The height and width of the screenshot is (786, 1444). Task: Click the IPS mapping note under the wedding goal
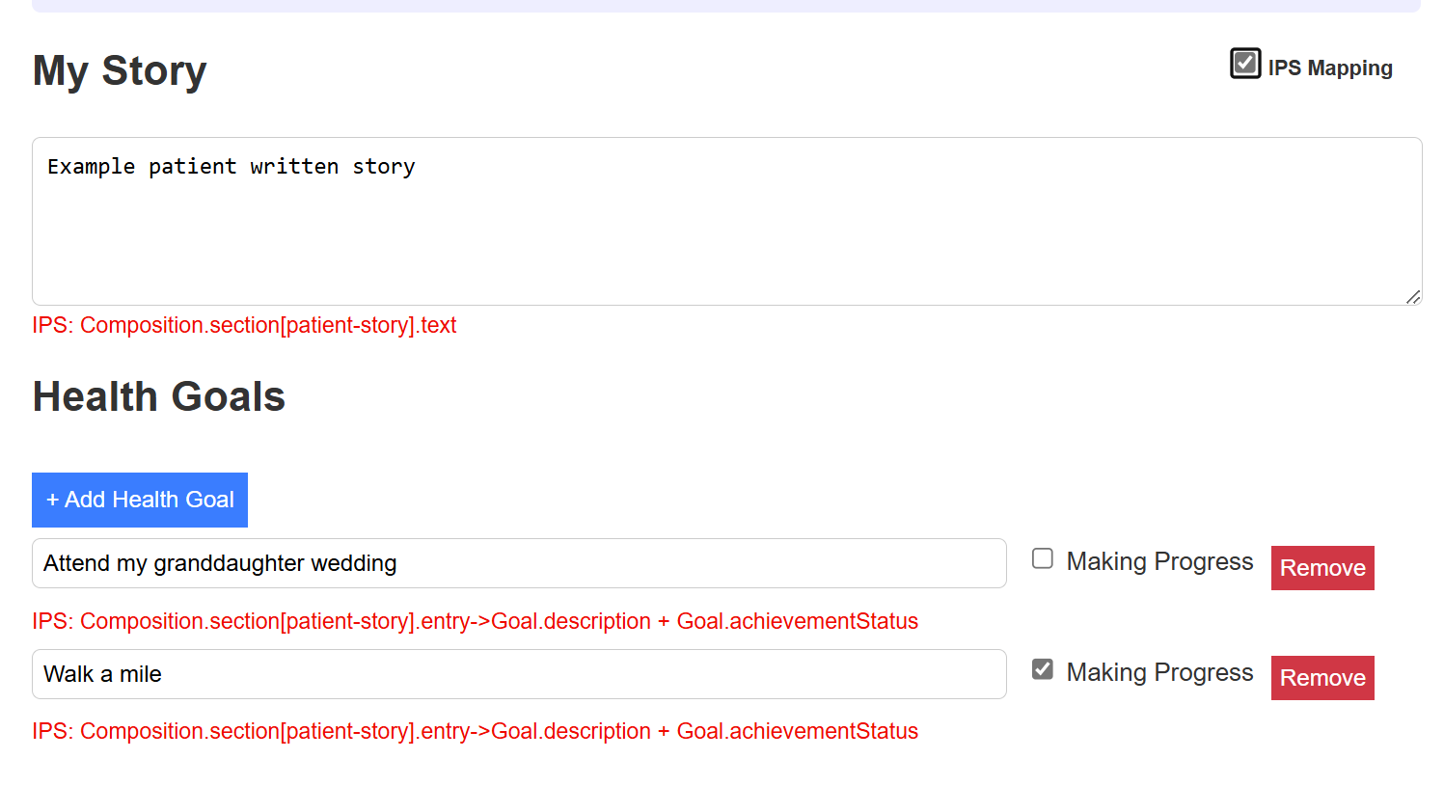pos(475,621)
